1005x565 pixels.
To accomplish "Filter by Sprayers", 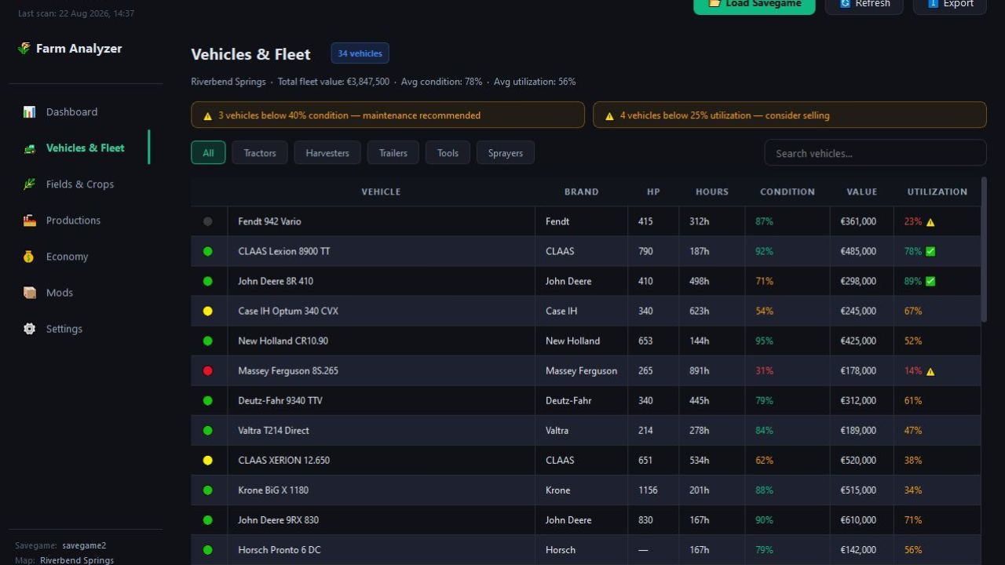I will click(x=506, y=153).
